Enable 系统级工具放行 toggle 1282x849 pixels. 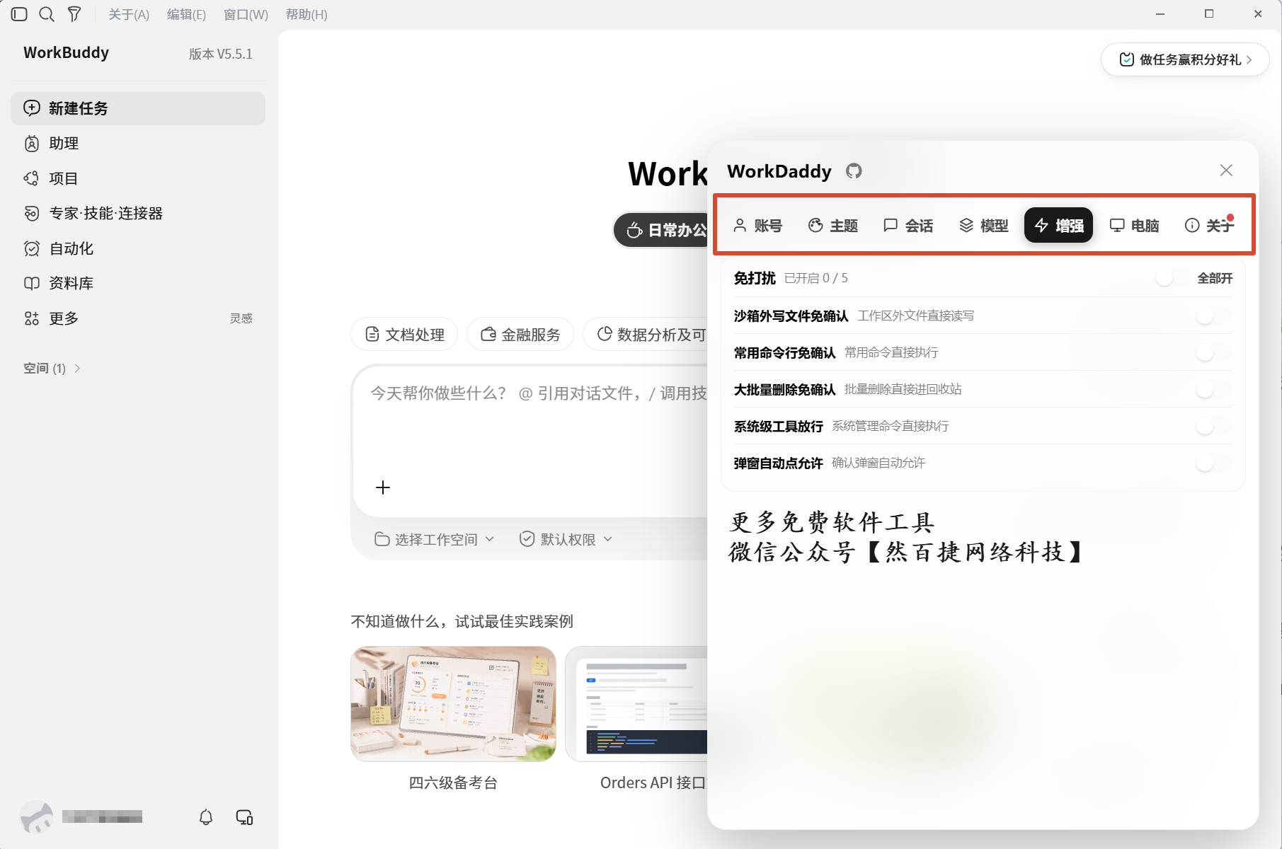tap(1213, 426)
